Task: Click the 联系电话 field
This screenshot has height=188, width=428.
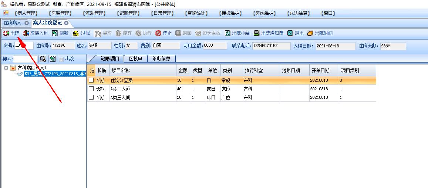Action: [272, 46]
